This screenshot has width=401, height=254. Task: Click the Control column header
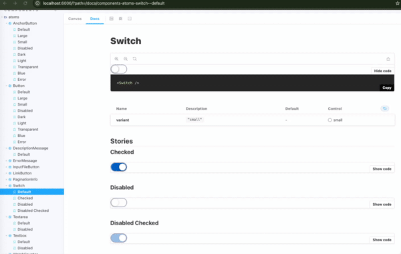335,109
